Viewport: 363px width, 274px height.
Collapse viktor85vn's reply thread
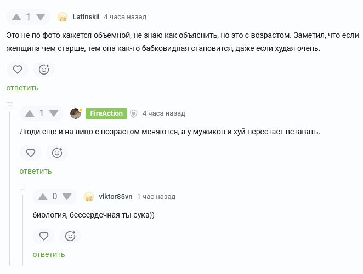(23, 189)
